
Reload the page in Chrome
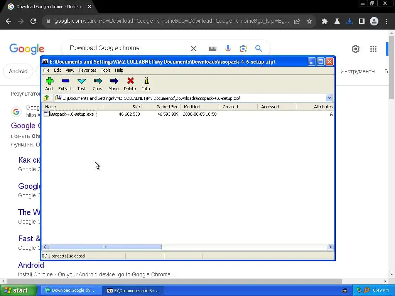pos(33,21)
